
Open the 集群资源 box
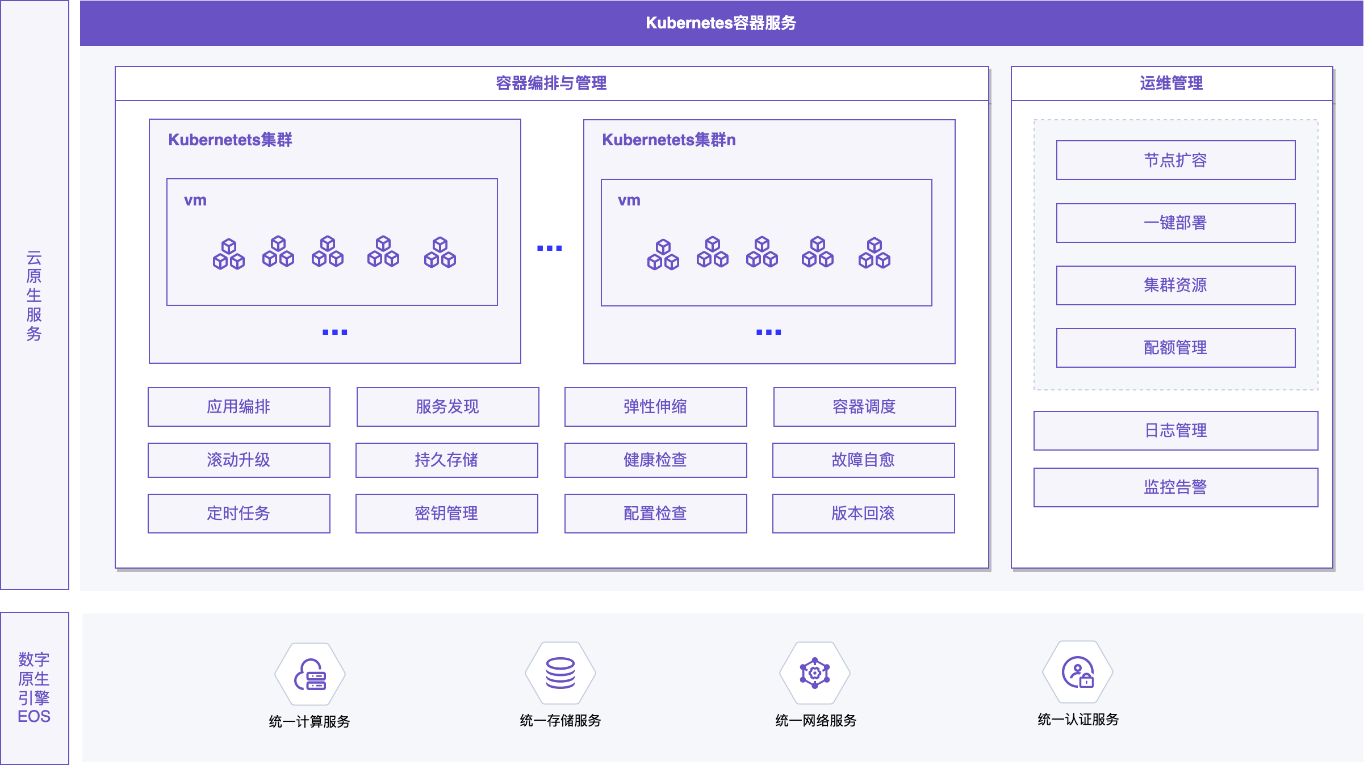[x=1176, y=285]
